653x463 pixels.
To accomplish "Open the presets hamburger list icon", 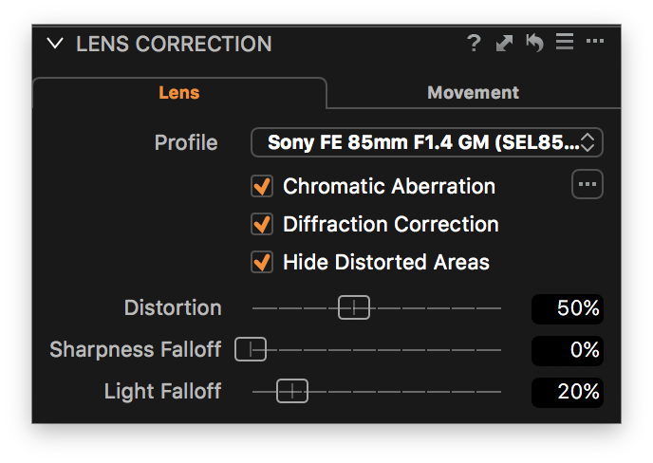I will 565,42.
